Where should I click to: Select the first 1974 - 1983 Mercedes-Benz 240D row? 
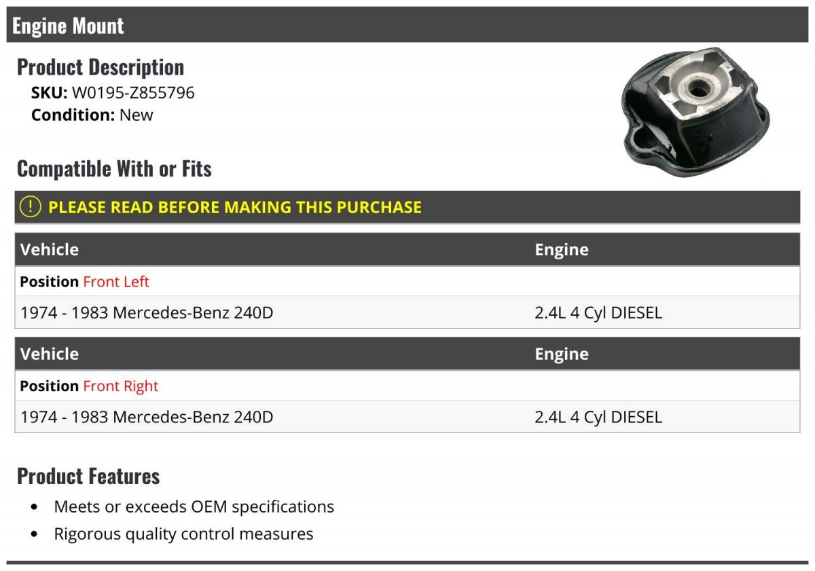(407, 313)
